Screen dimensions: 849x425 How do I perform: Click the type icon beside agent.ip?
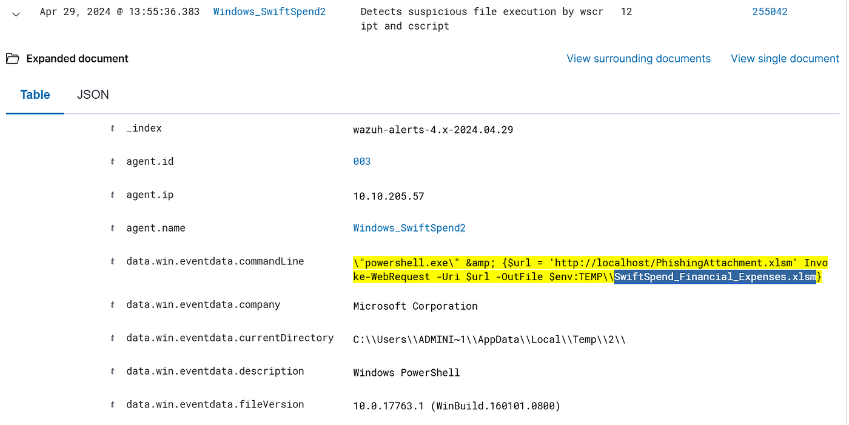(x=112, y=195)
